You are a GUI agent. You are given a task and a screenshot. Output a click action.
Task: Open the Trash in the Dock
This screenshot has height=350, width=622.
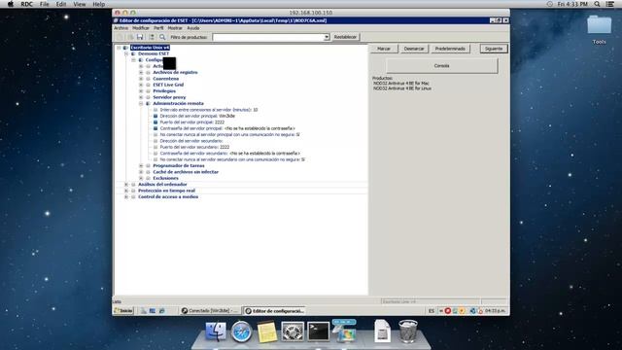[408, 331]
